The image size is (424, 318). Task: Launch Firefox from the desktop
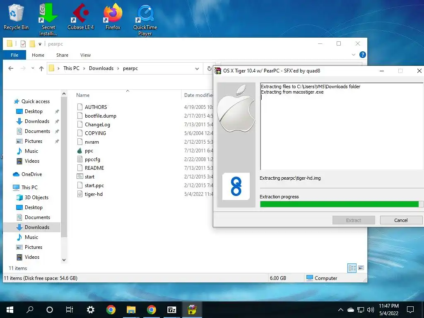tap(113, 17)
